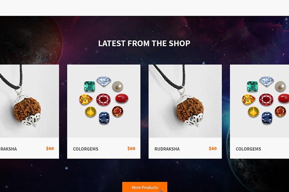289x192 pixels.
Task: Open the centered Rudraksha pendant image
Action: click(185, 101)
